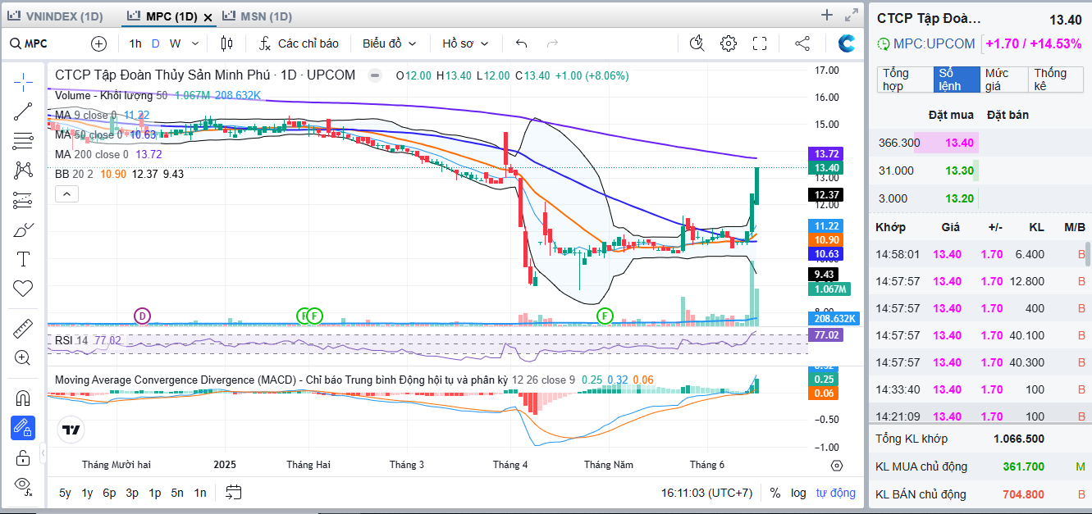Viewport: 1092px width, 514px height.
Task: Open the candlestick chart type selector
Action: (x=227, y=43)
